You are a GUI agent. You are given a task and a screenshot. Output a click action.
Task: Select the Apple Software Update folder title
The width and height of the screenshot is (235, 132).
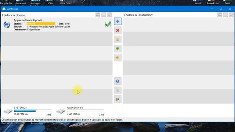pos(28,20)
